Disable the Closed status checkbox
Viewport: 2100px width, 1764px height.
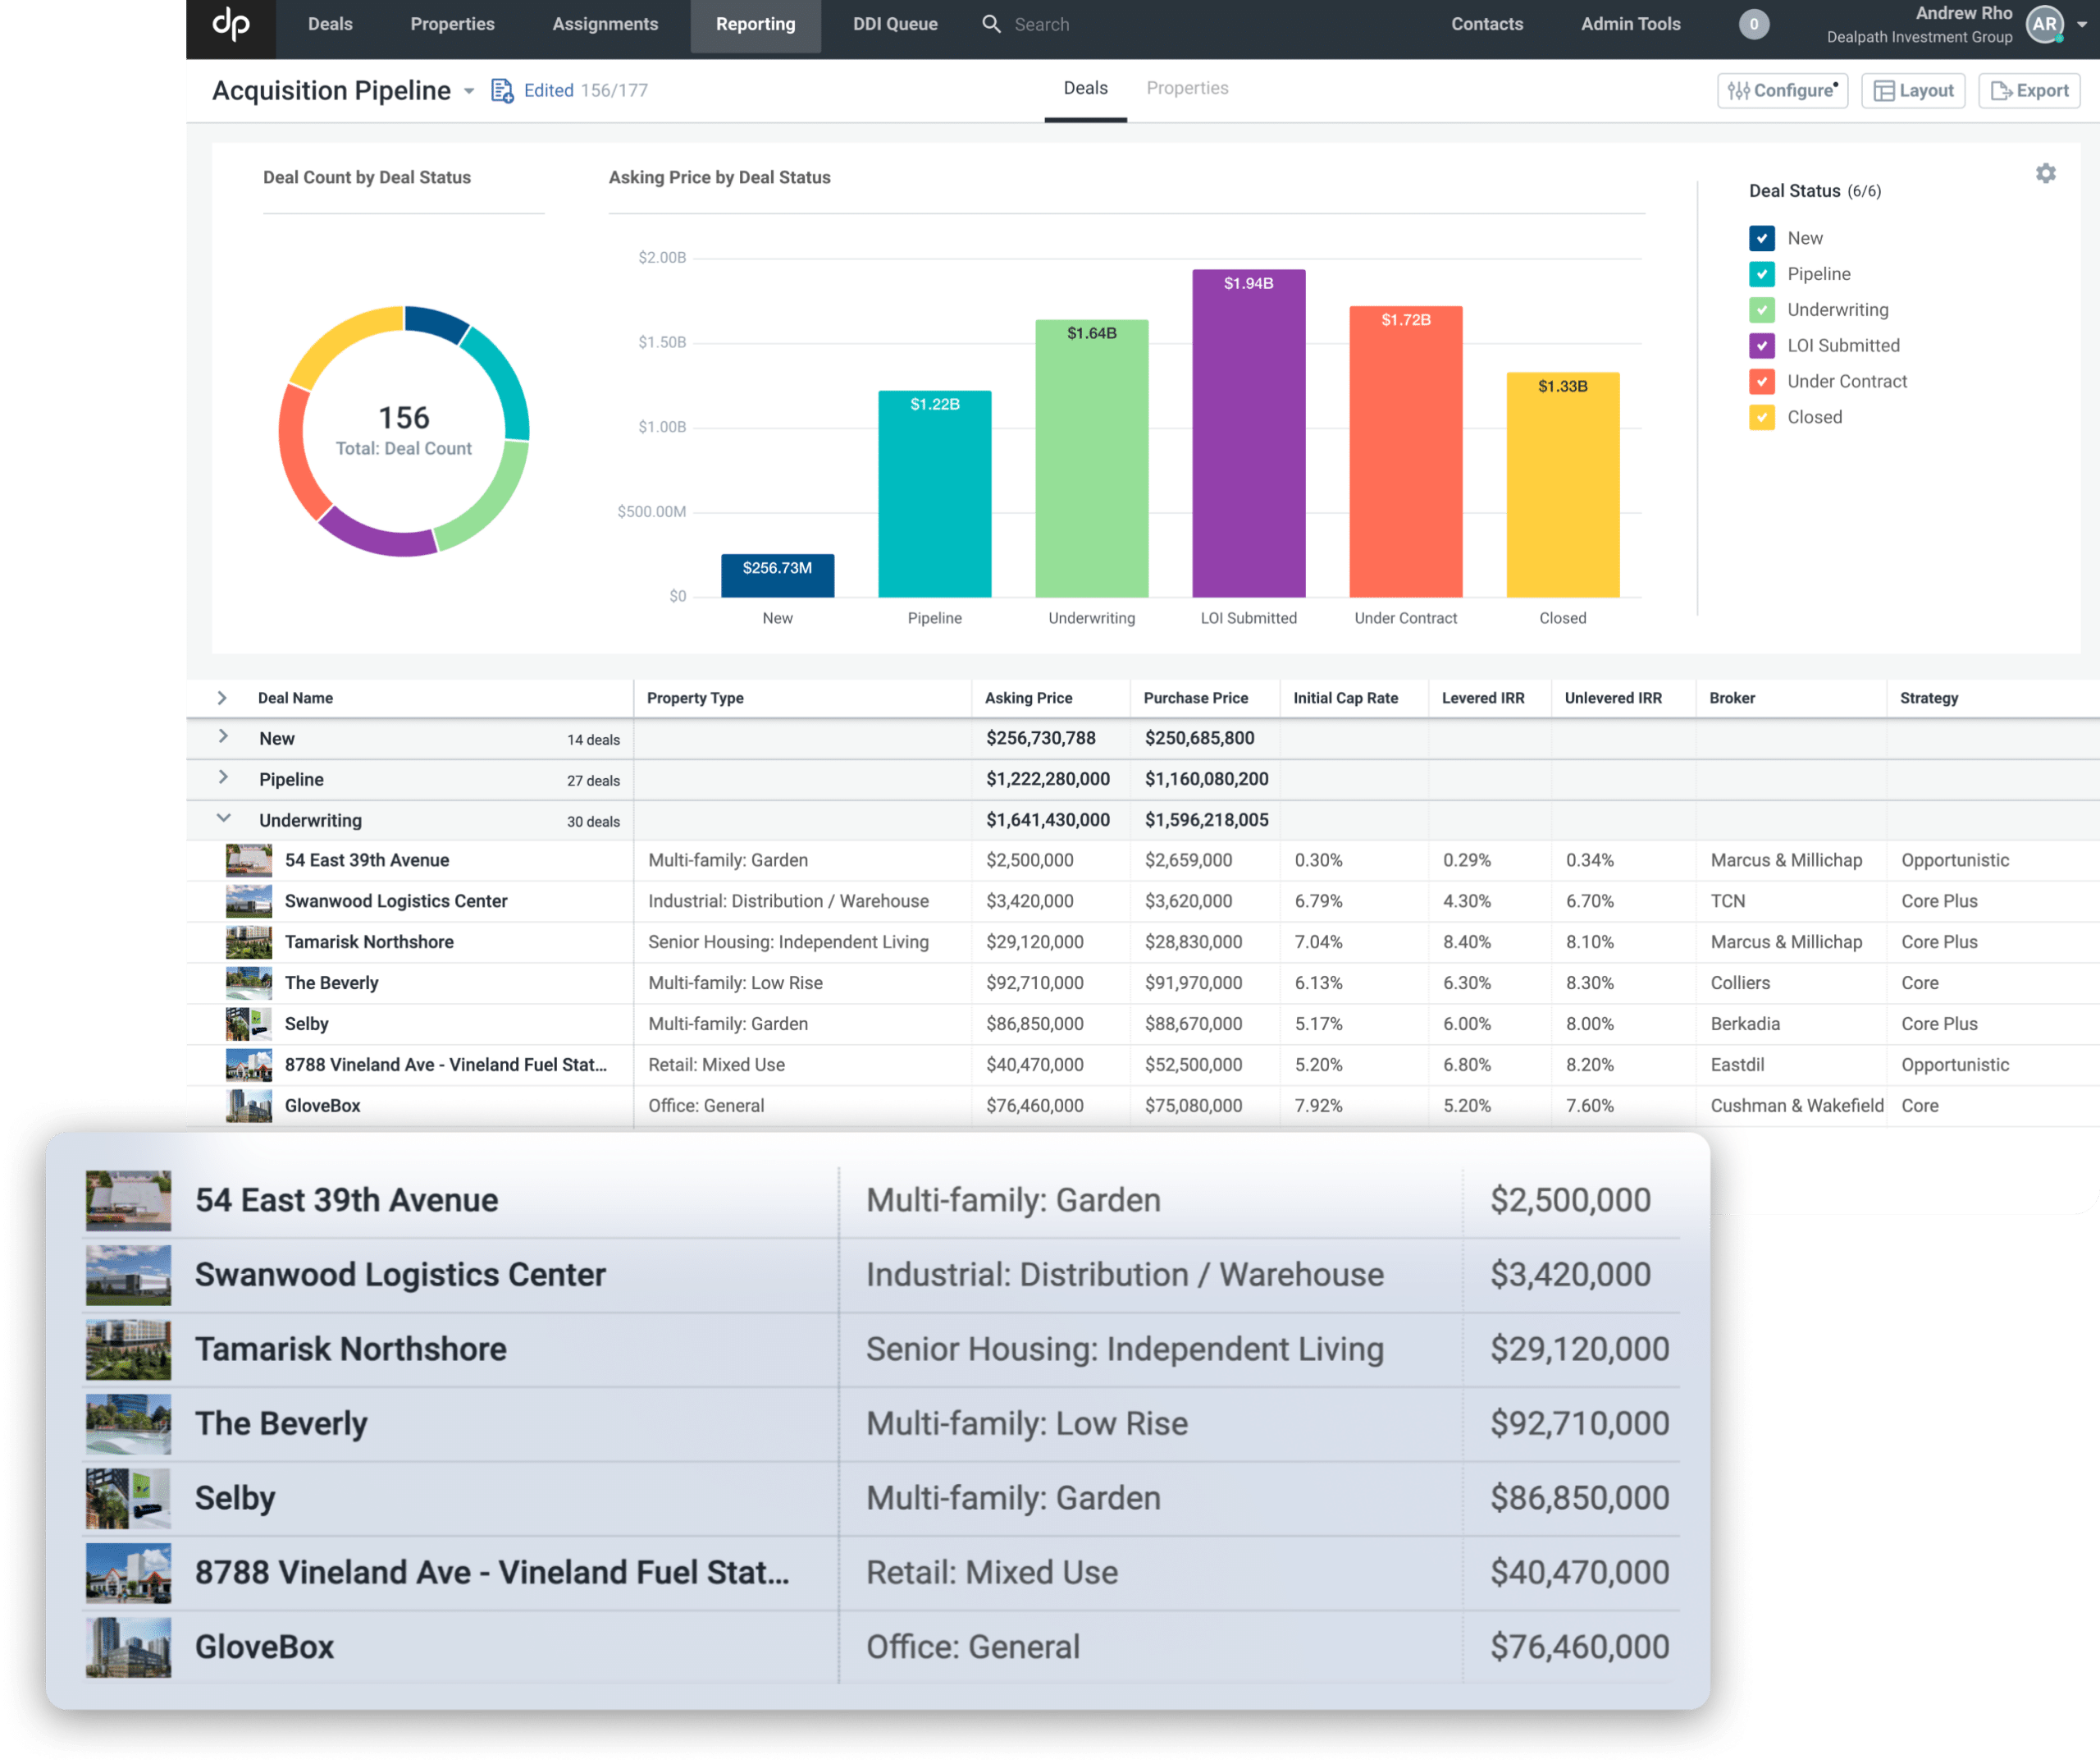click(1762, 417)
